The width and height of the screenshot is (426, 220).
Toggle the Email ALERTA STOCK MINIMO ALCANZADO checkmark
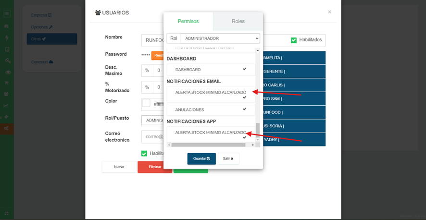pyautogui.click(x=245, y=97)
